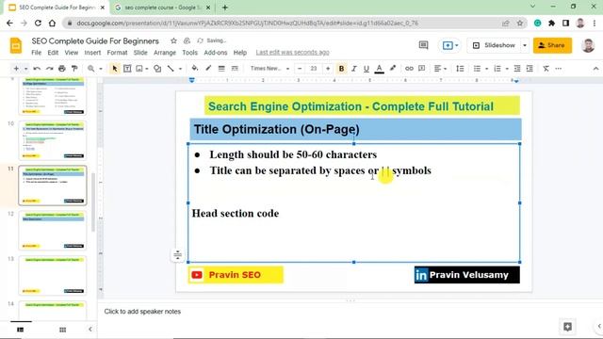This screenshot has height=339, width=603.
Task: Open line spacing options
Action: pyautogui.click(x=460, y=69)
